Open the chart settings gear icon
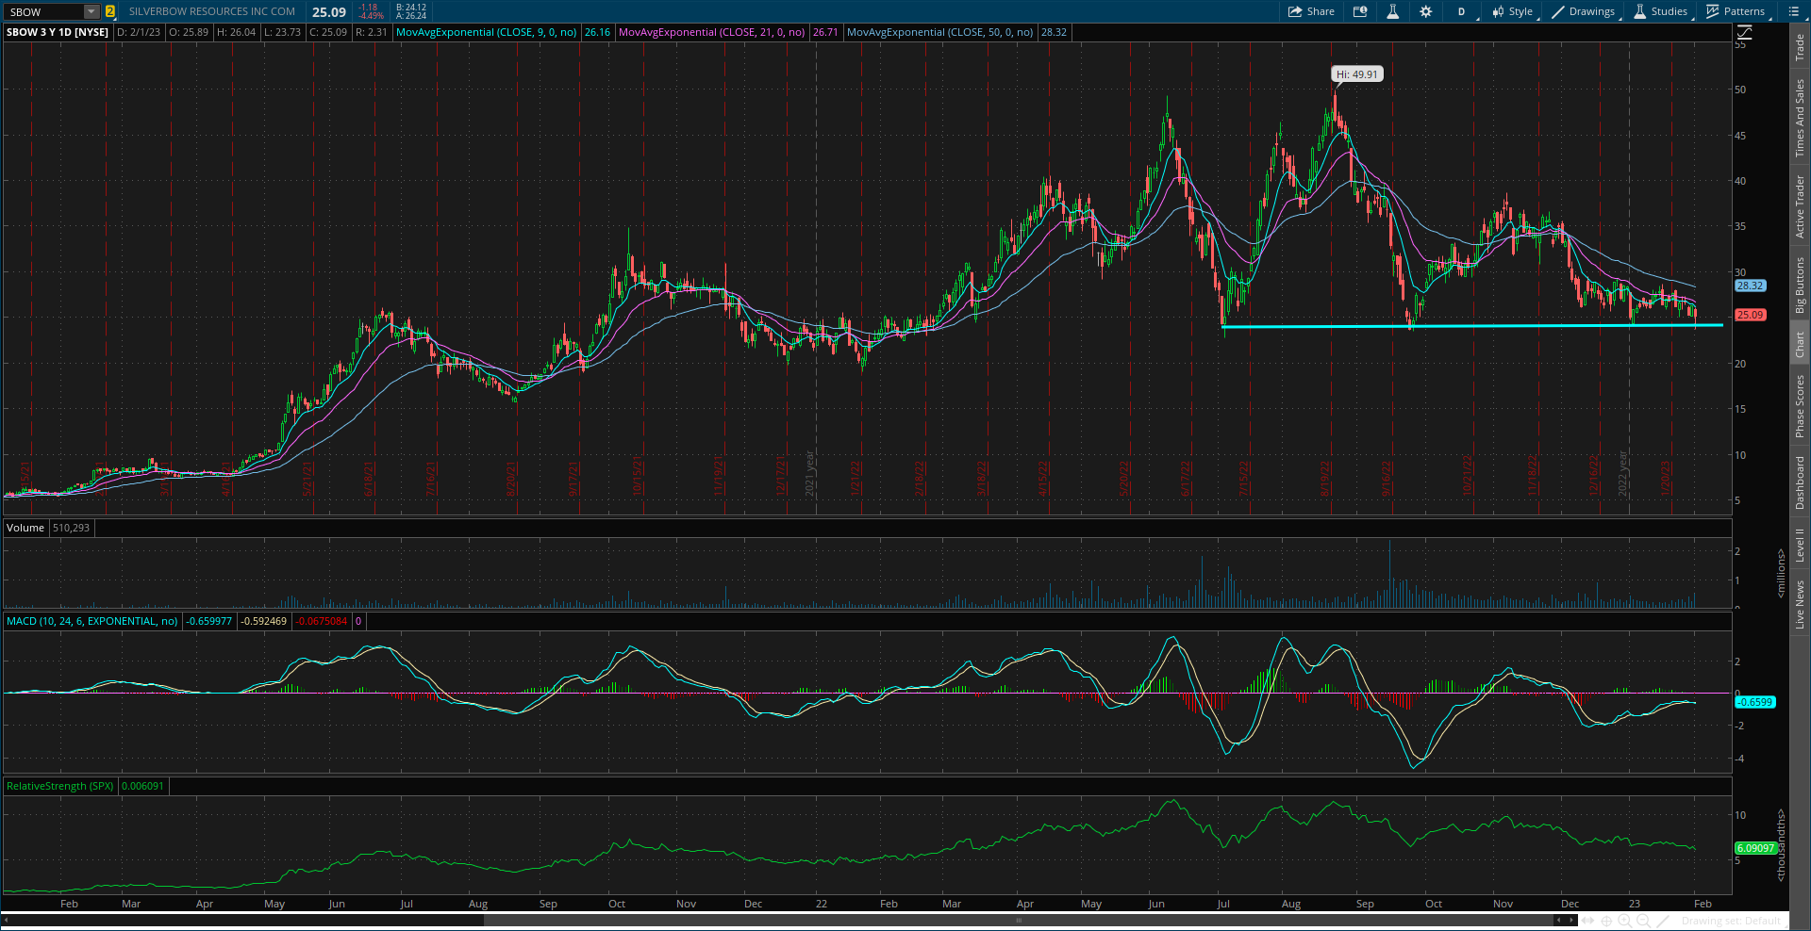This screenshot has width=1811, height=931. [x=1425, y=11]
